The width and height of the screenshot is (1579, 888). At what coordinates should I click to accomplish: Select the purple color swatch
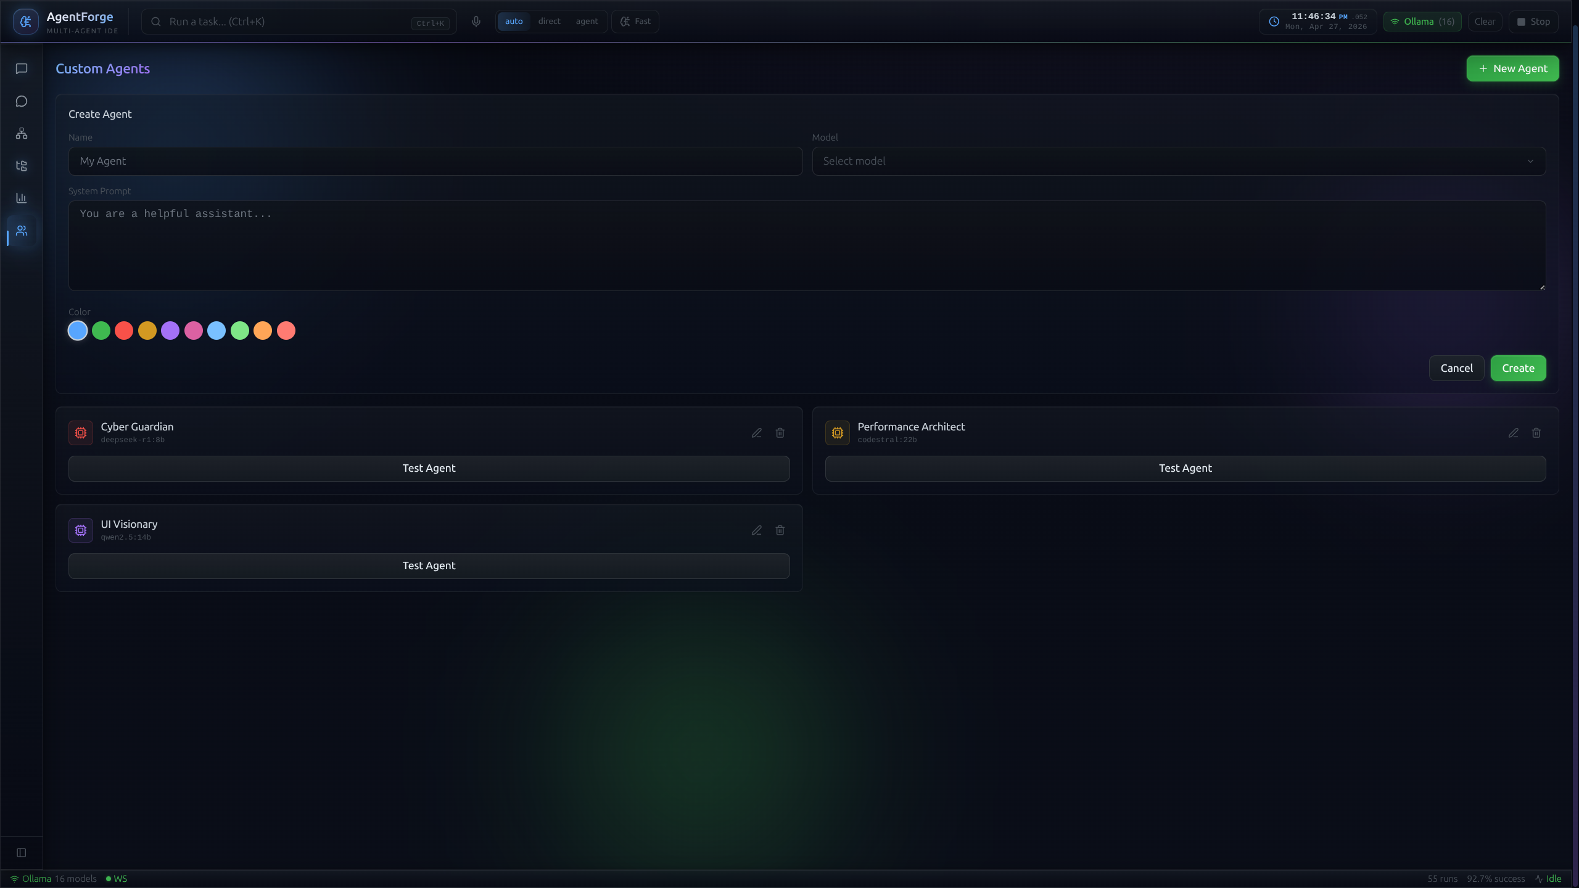coord(170,331)
